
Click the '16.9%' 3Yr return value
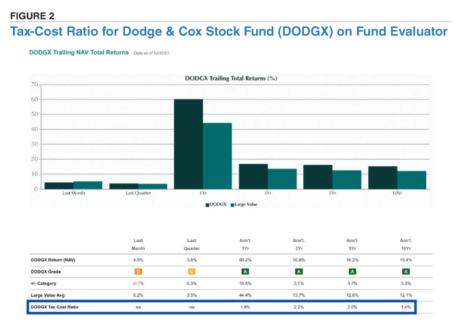(x=298, y=260)
